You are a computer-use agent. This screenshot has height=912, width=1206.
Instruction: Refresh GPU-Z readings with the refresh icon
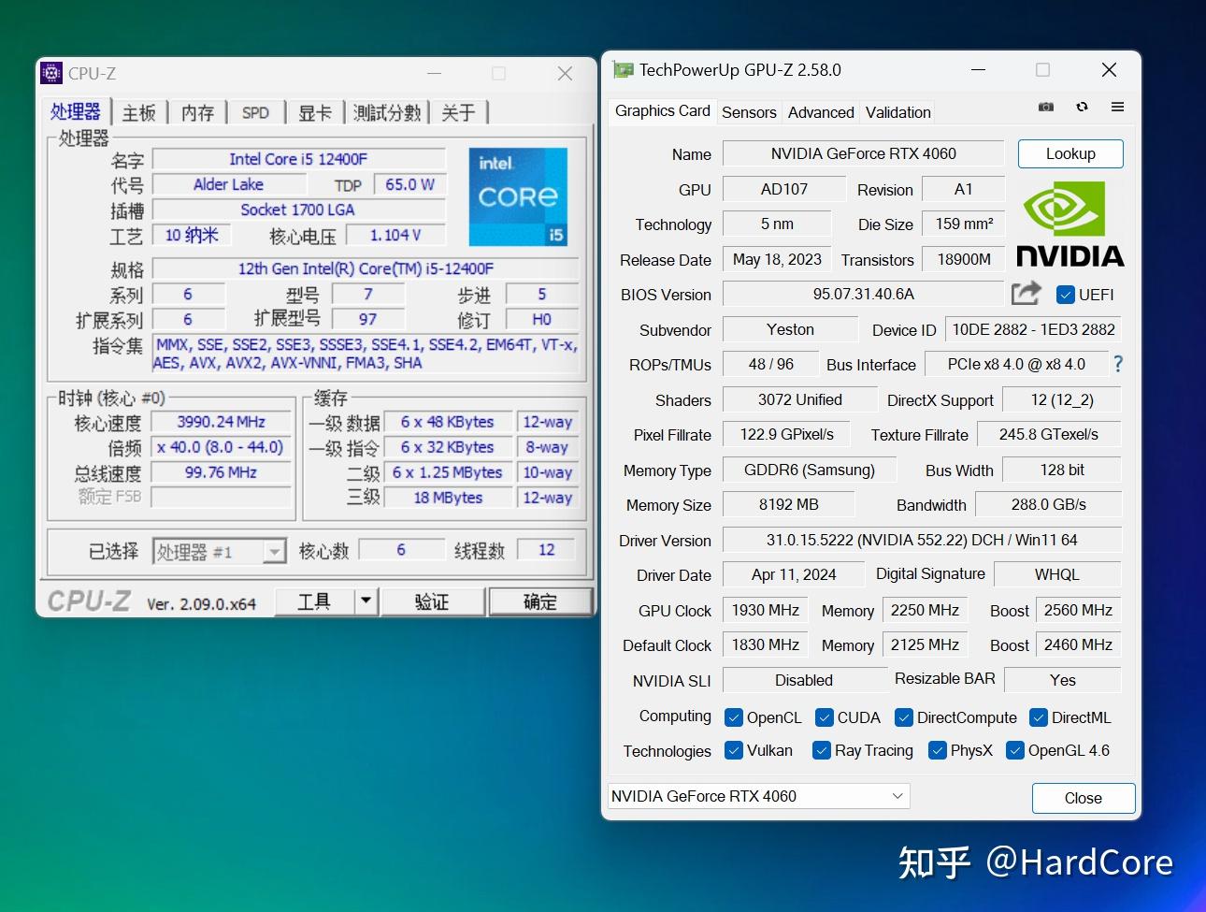[1082, 107]
